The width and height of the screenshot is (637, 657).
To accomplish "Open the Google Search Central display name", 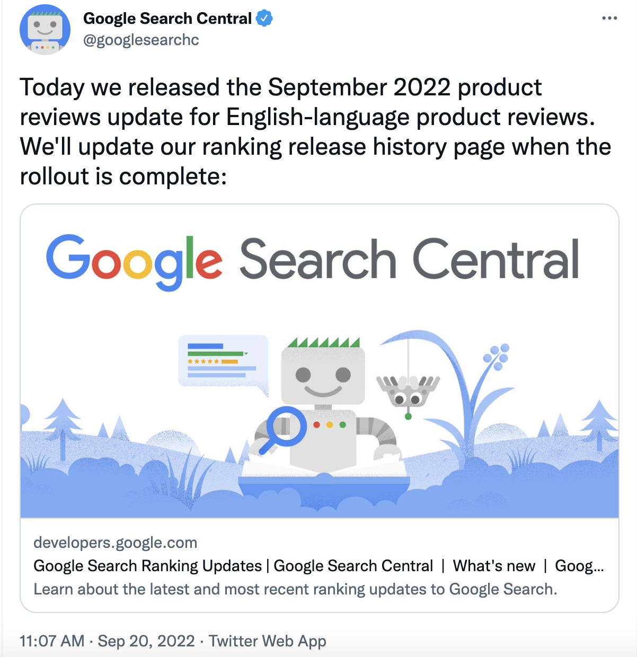I will [167, 19].
